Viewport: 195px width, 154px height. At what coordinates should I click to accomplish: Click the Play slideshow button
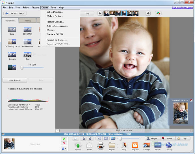point(87,13)
